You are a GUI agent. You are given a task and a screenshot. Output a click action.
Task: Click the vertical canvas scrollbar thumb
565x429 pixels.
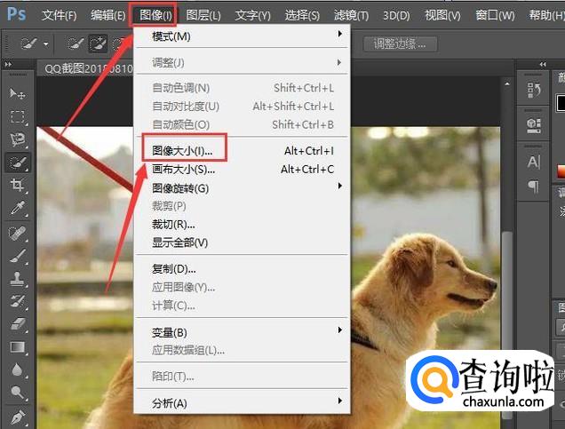(x=507, y=324)
